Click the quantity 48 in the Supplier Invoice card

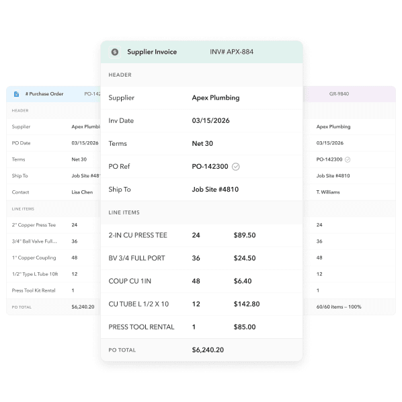196,281
